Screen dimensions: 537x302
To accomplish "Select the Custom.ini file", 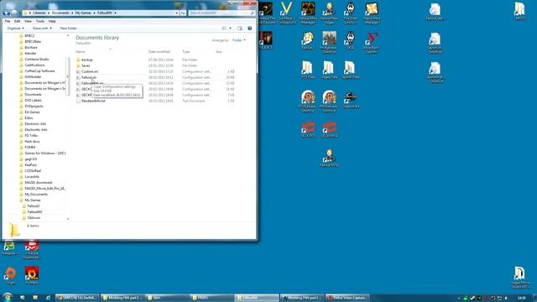I will tap(90, 71).
